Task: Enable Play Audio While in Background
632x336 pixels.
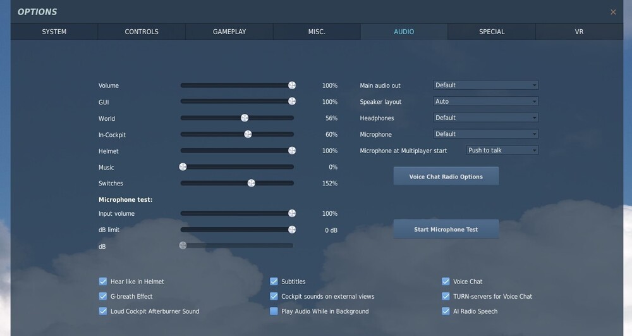Action: 274,311
